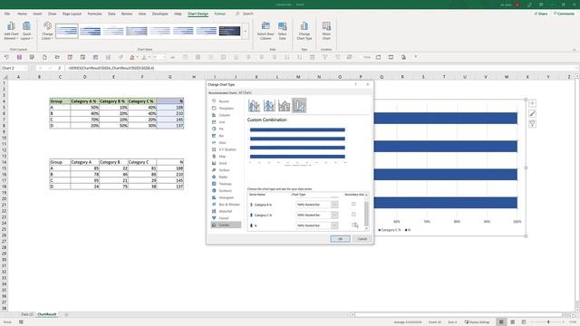Viewport: 580px width, 326px height.
Task: Select the dark chart style thumbnail
Action: pos(229,31)
